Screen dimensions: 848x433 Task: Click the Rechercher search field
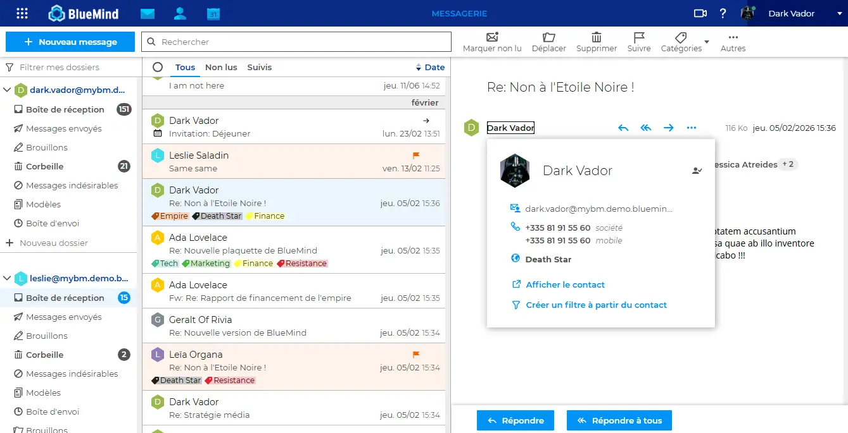(296, 42)
